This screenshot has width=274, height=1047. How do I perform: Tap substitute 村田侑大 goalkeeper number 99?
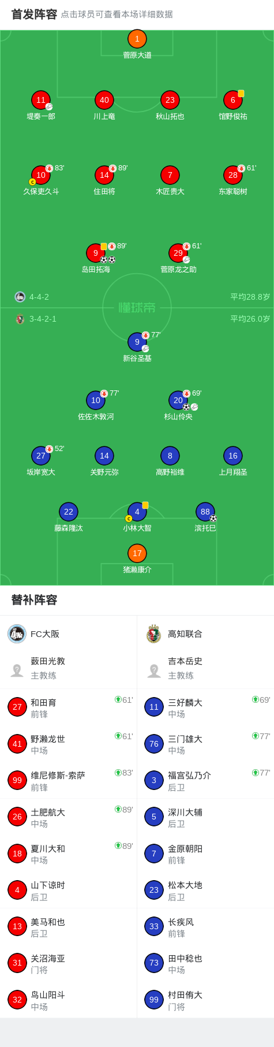click(x=205, y=1000)
